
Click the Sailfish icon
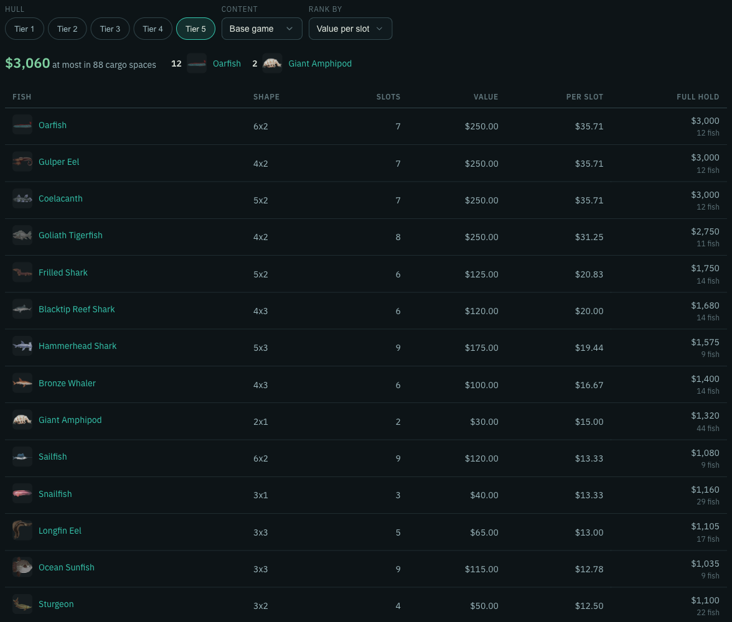coord(22,457)
